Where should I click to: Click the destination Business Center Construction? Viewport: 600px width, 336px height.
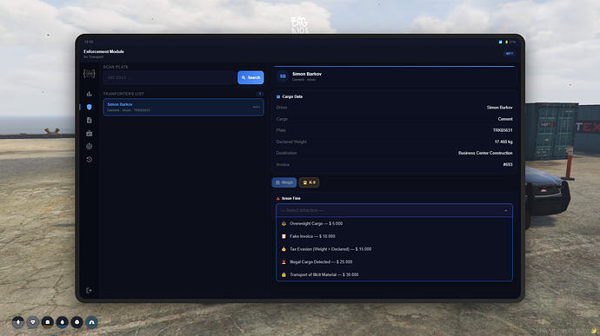tap(485, 154)
